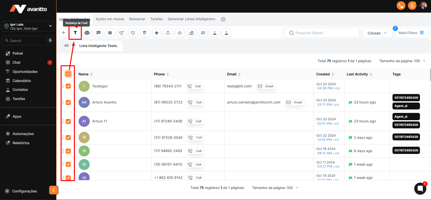Click the trash delete icon in toolbar
Viewport: 431px width, 200px height.
click(x=145, y=33)
